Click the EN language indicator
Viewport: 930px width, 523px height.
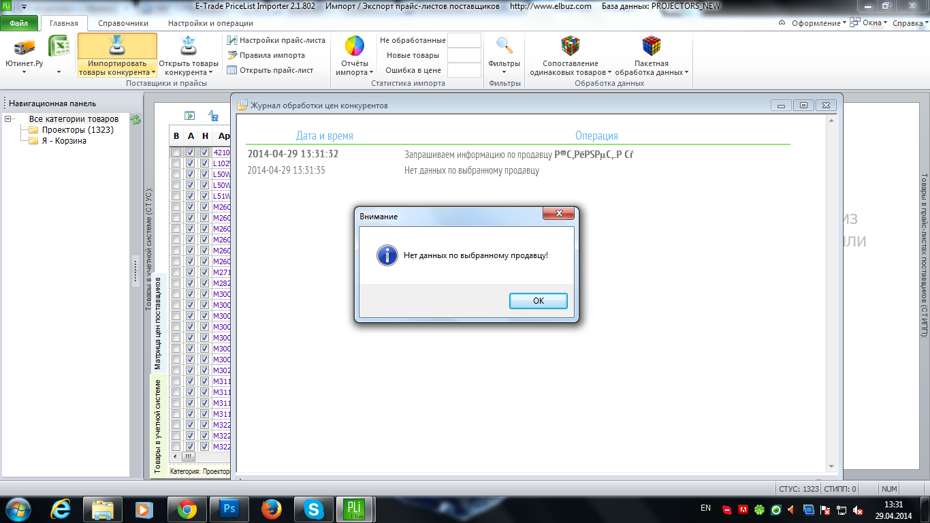pyautogui.click(x=705, y=509)
